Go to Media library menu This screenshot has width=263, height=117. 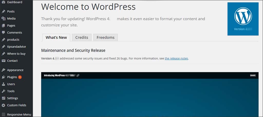coord(11,19)
